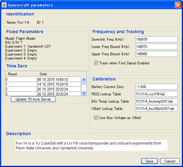Click the Lower Freq Bound field
This screenshot has height=167, width=183.
coord(156,47)
